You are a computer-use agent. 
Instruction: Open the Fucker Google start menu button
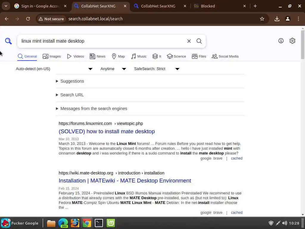coord(20,223)
